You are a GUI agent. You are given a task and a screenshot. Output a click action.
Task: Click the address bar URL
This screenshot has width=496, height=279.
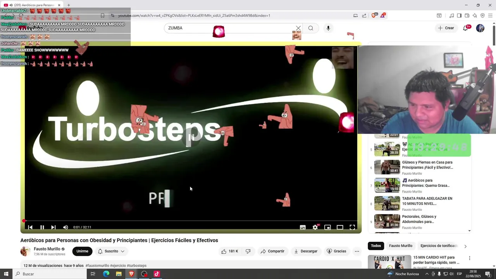click(194, 15)
